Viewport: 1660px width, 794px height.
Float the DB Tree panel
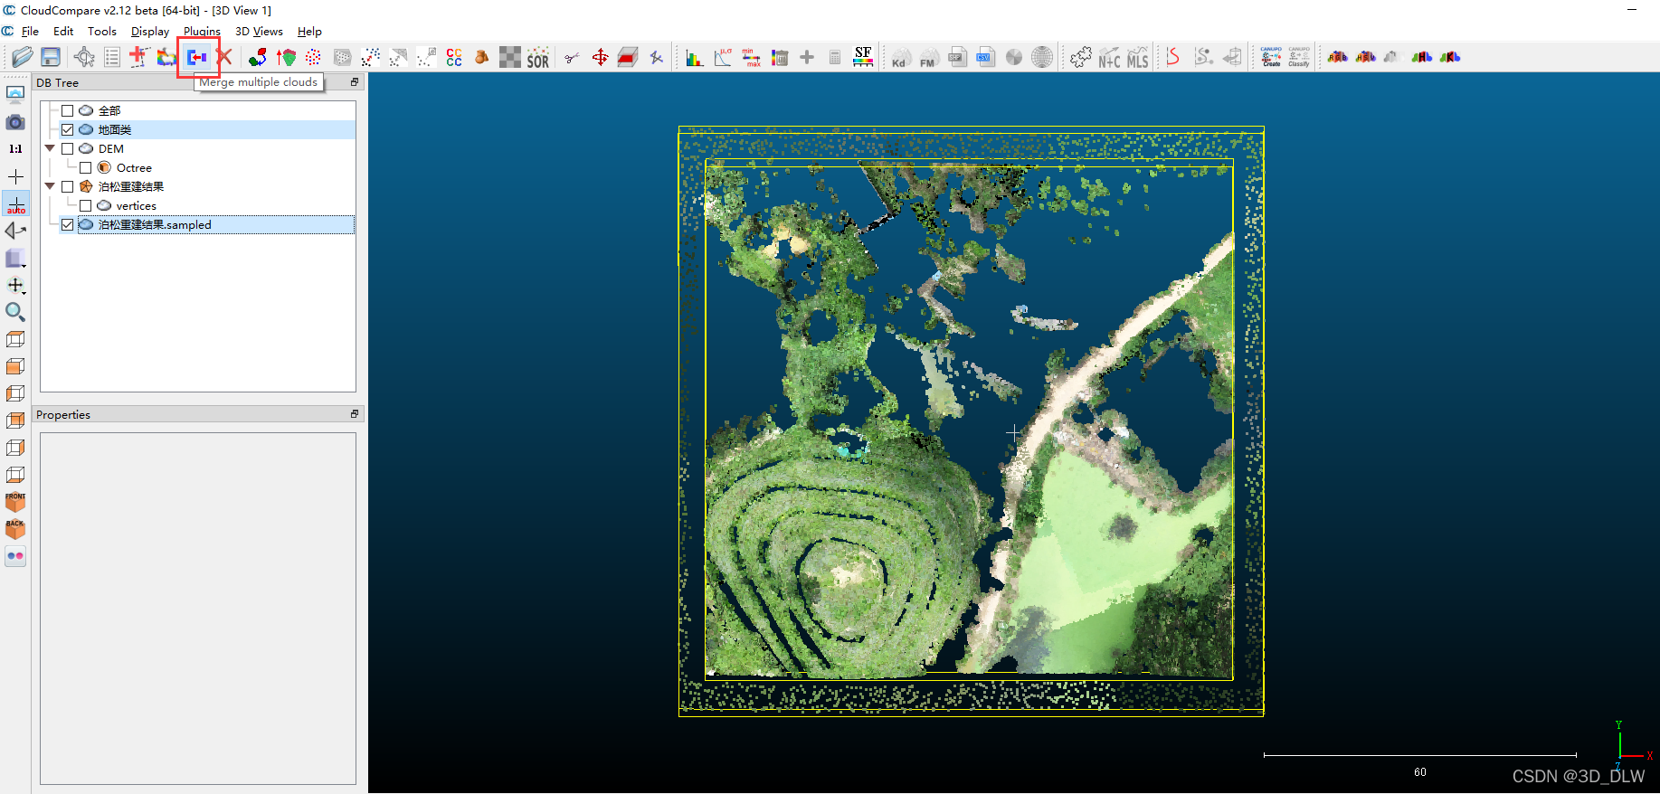(x=355, y=81)
